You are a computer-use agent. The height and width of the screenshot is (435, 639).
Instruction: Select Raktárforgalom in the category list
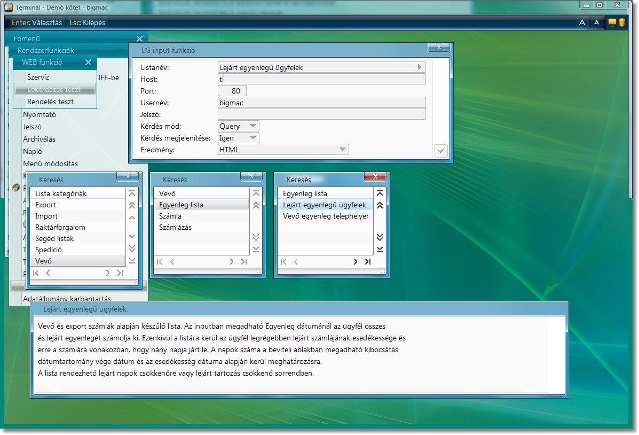tap(60, 228)
